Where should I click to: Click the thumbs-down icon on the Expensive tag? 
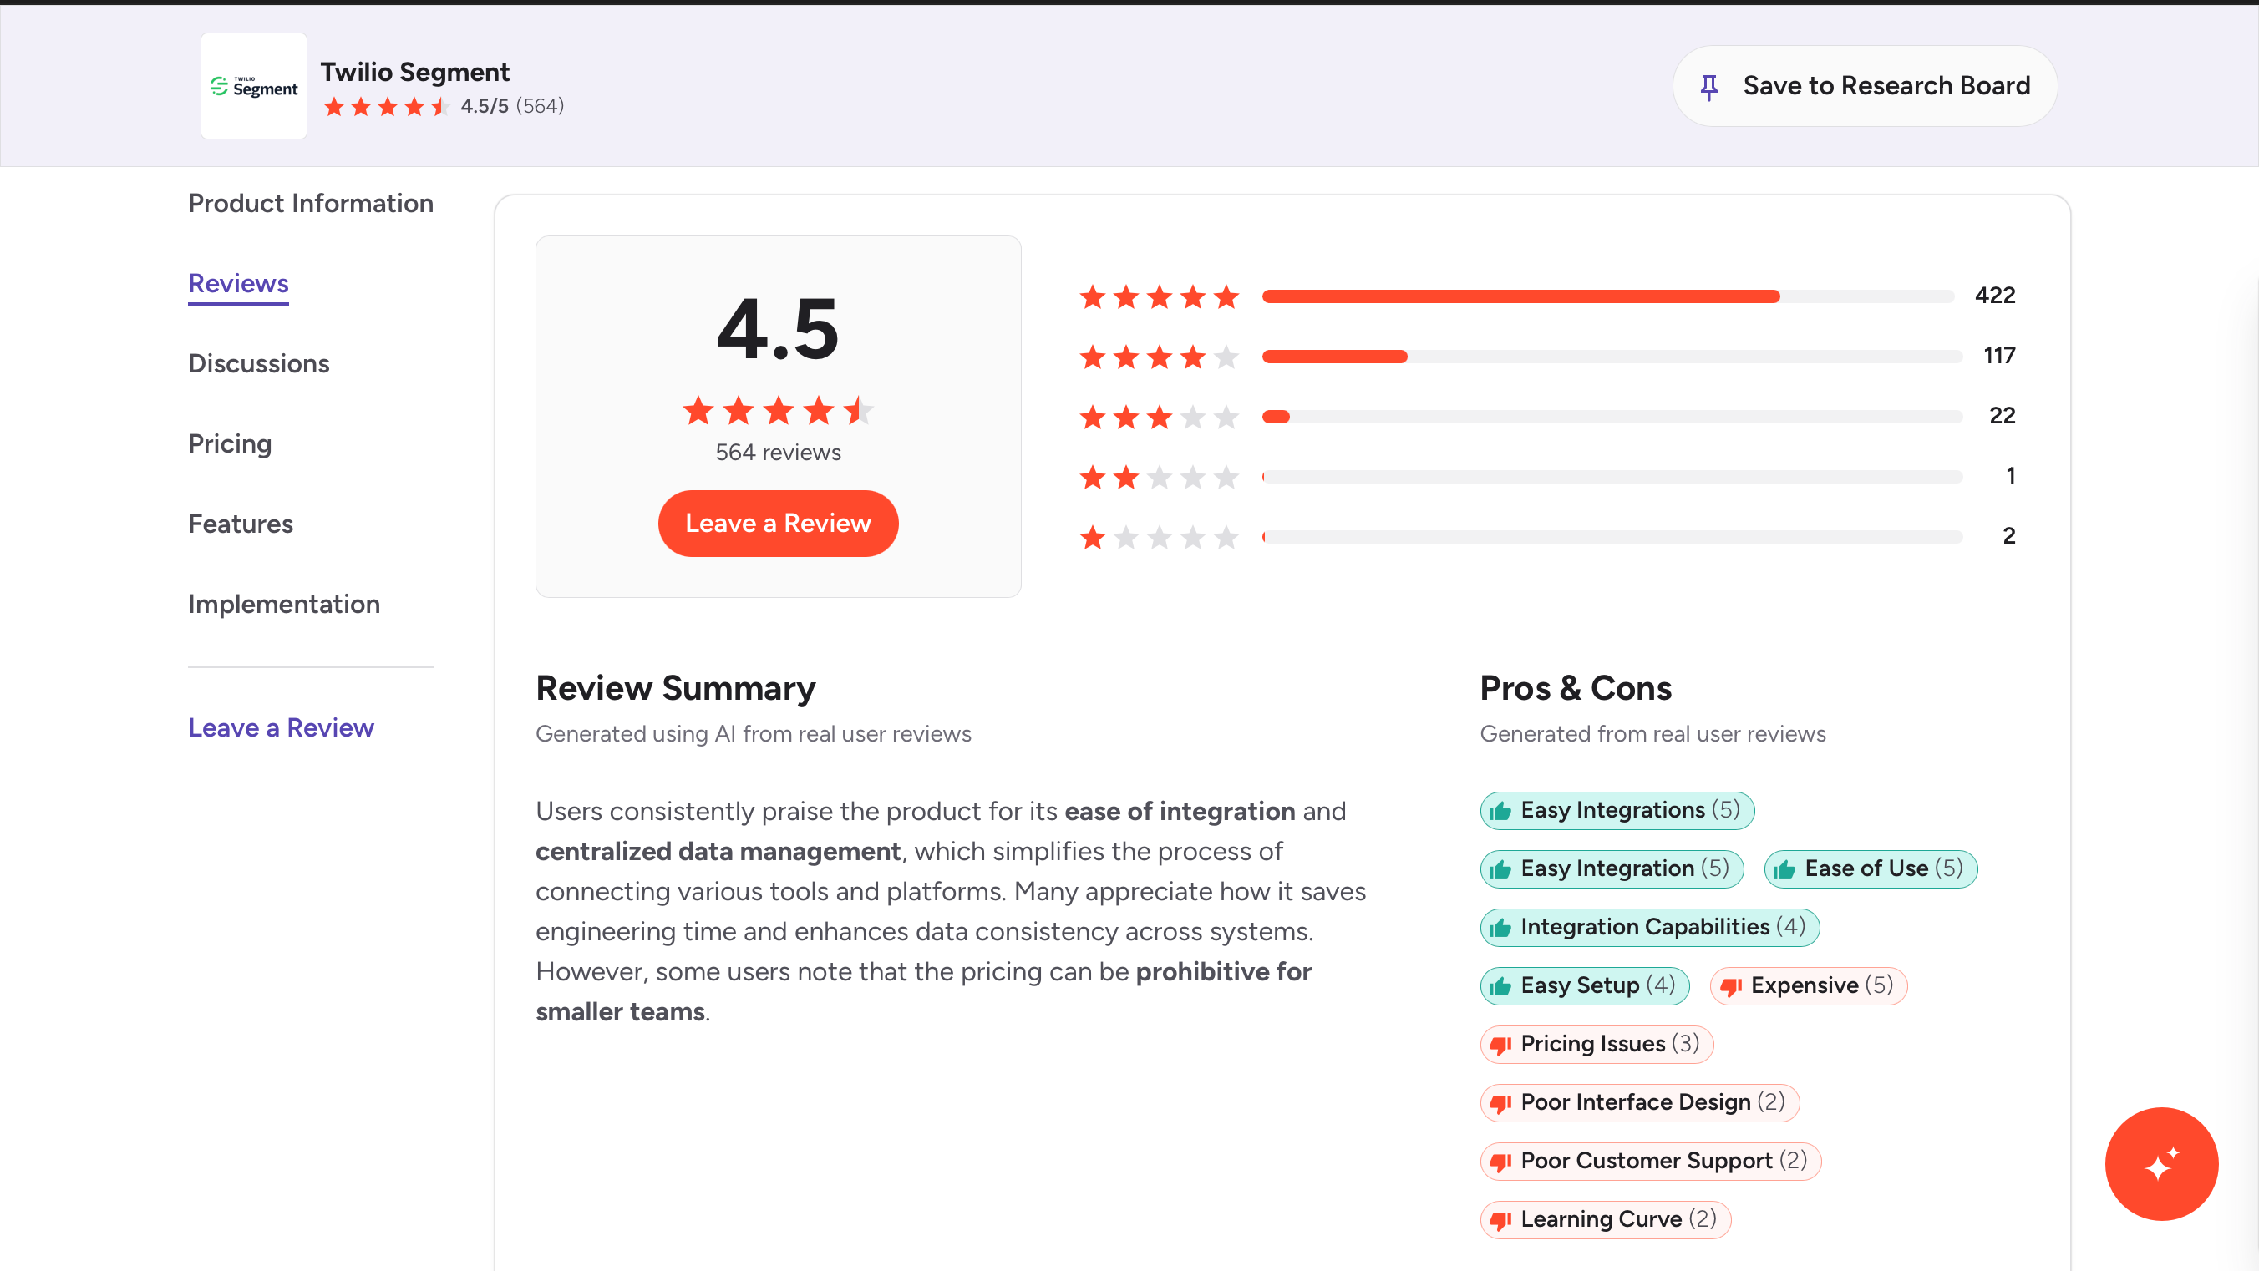pyautogui.click(x=1730, y=986)
